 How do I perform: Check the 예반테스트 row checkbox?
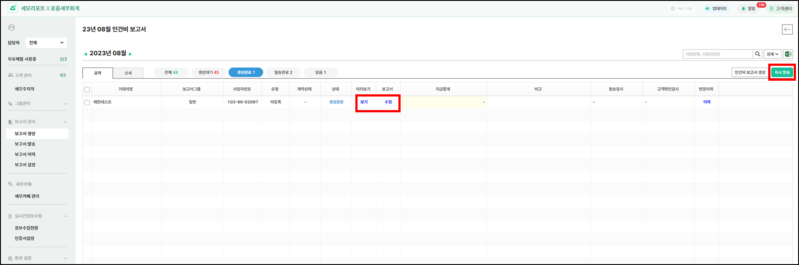[x=87, y=102]
